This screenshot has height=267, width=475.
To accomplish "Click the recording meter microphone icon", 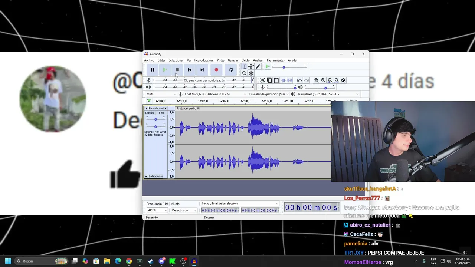I will click(x=148, y=80).
